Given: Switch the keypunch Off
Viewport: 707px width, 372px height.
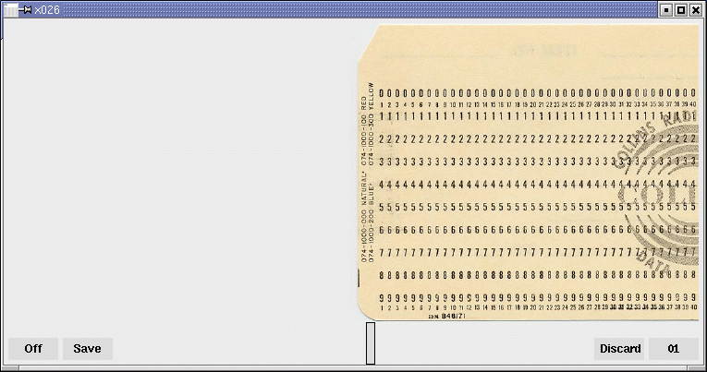Looking at the screenshot, I should (x=33, y=349).
